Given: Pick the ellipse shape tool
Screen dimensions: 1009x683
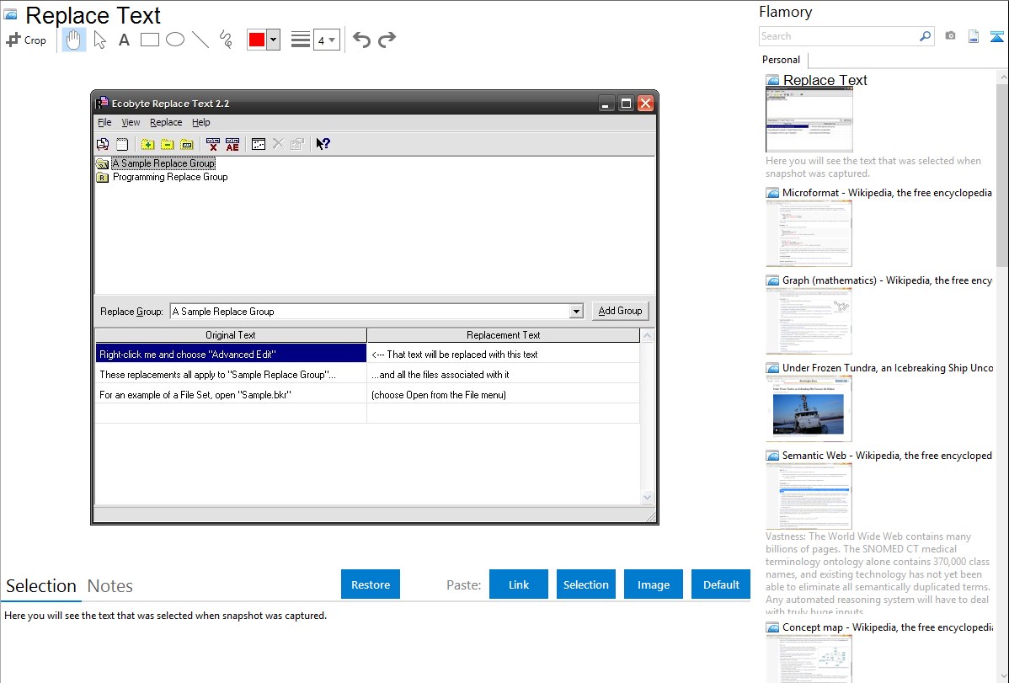Looking at the screenshot, I should (175, 40).
